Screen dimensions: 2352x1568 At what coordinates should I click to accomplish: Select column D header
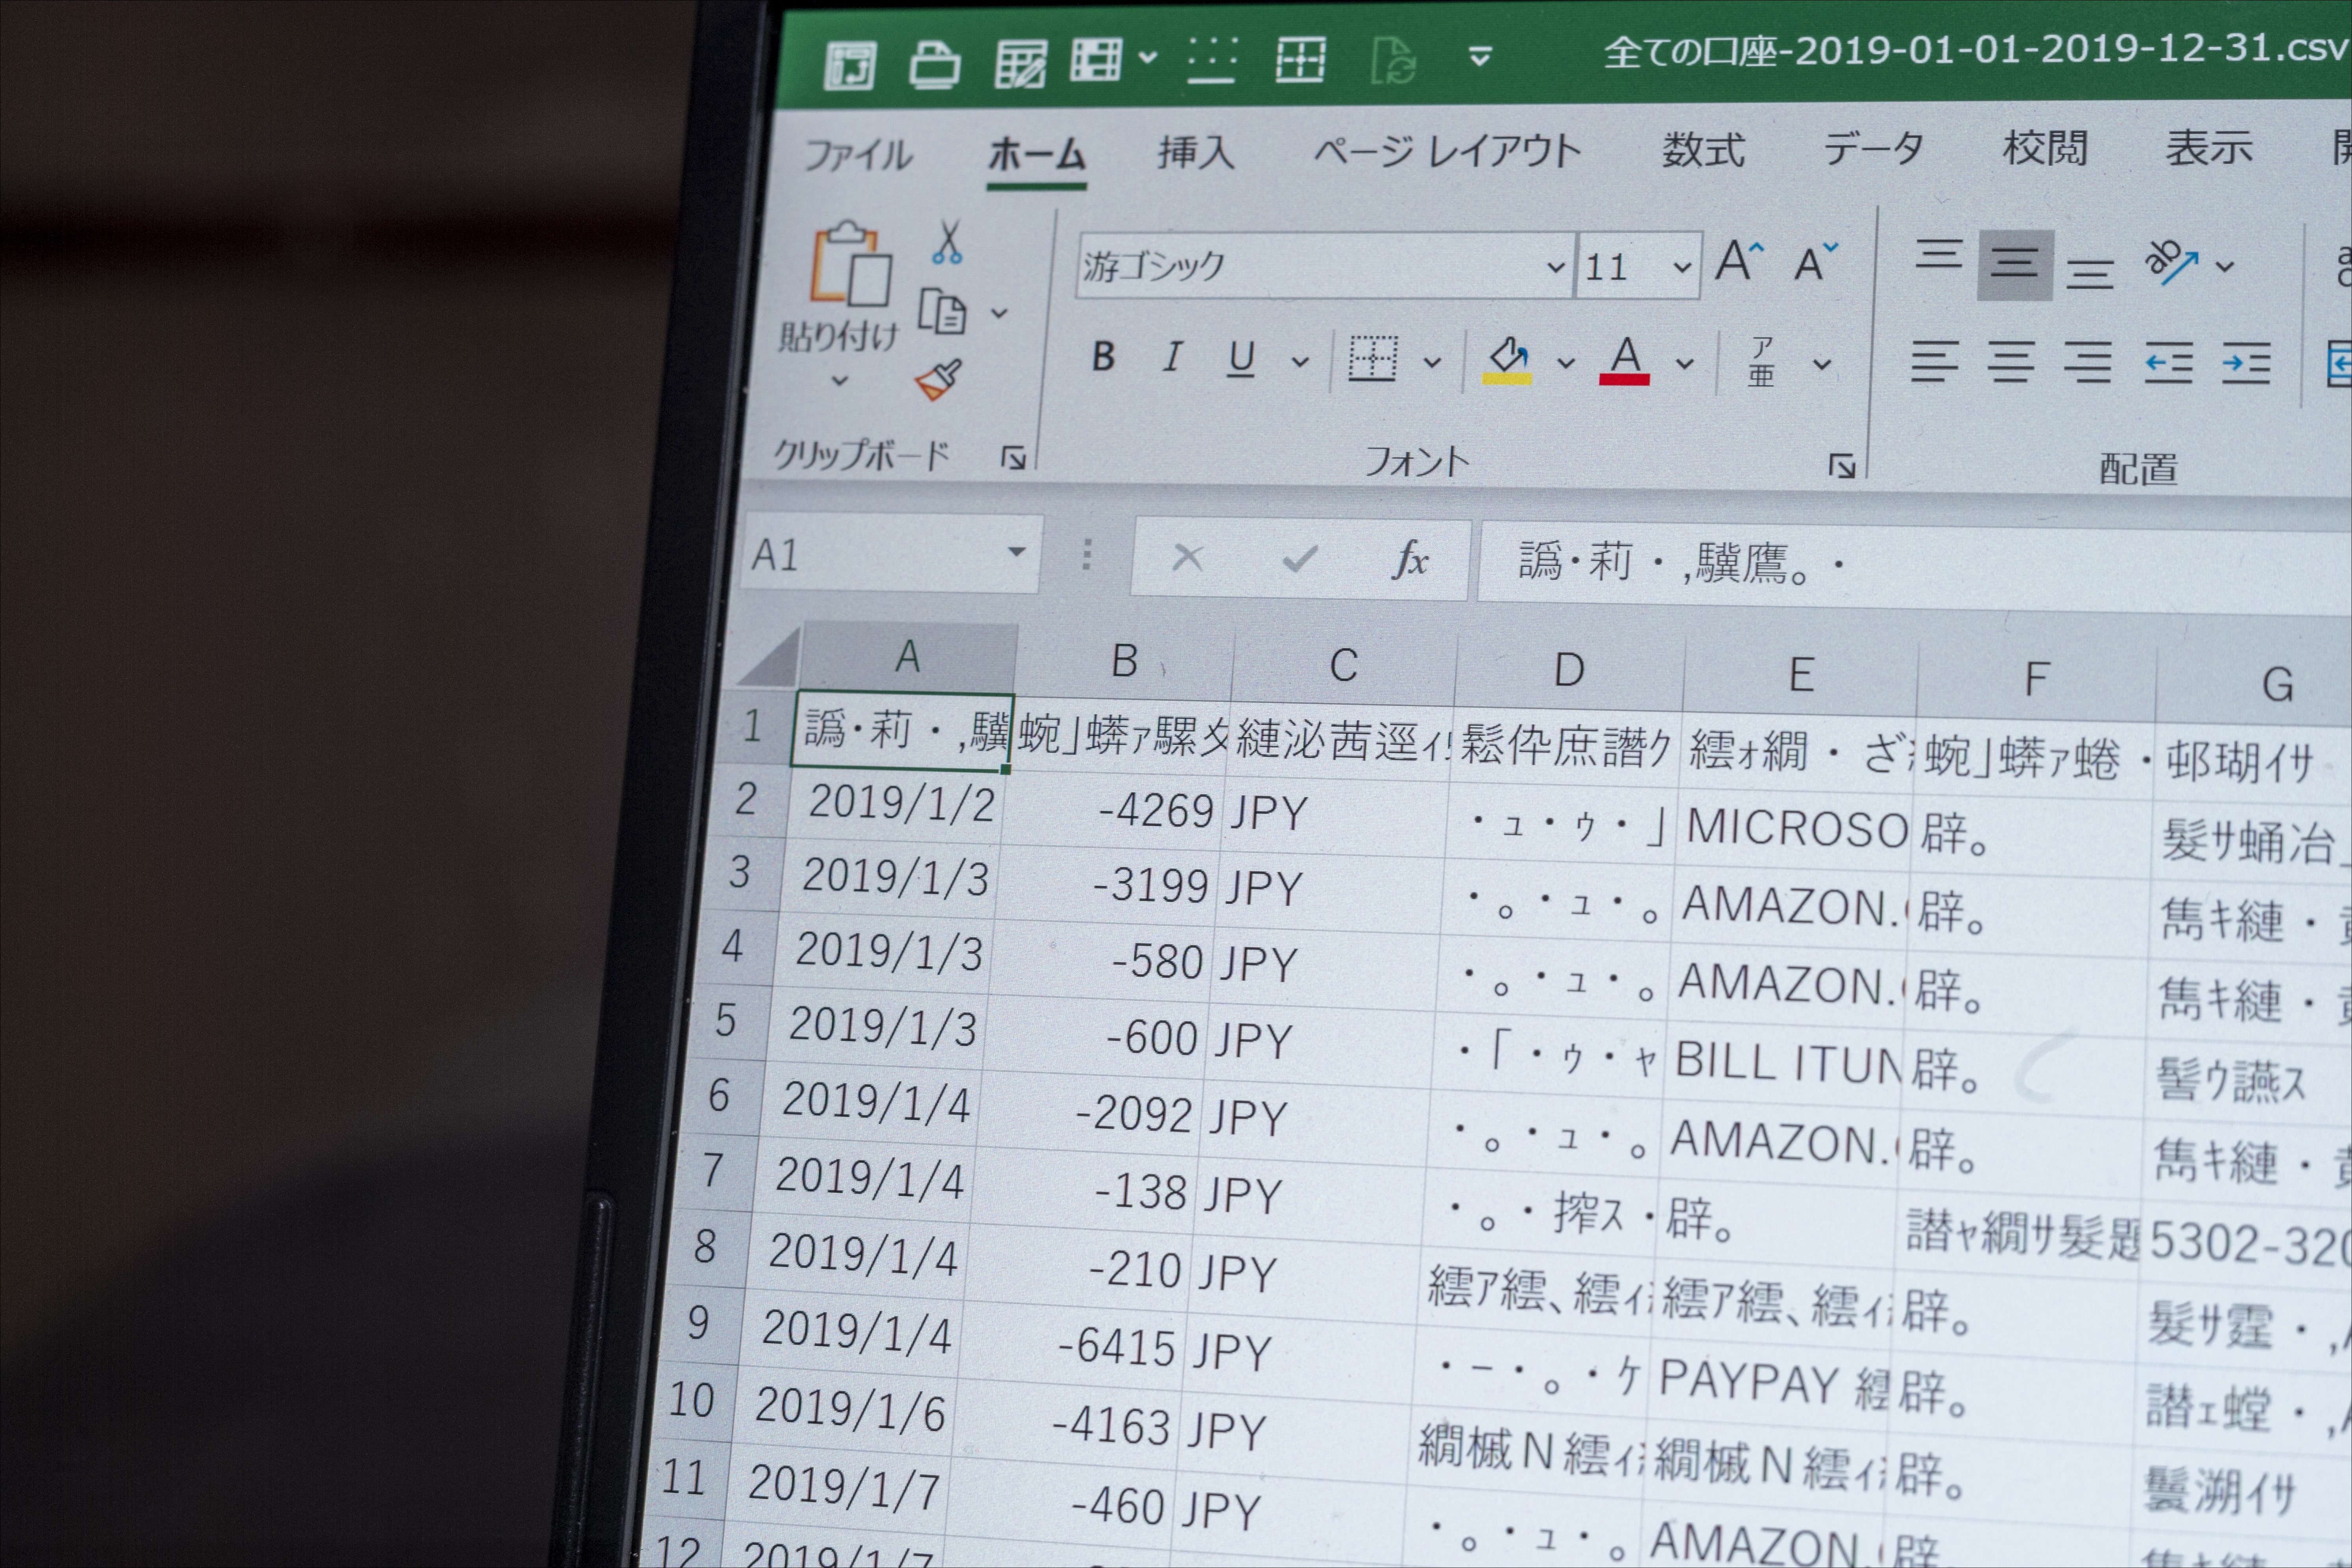[1569, 670]
